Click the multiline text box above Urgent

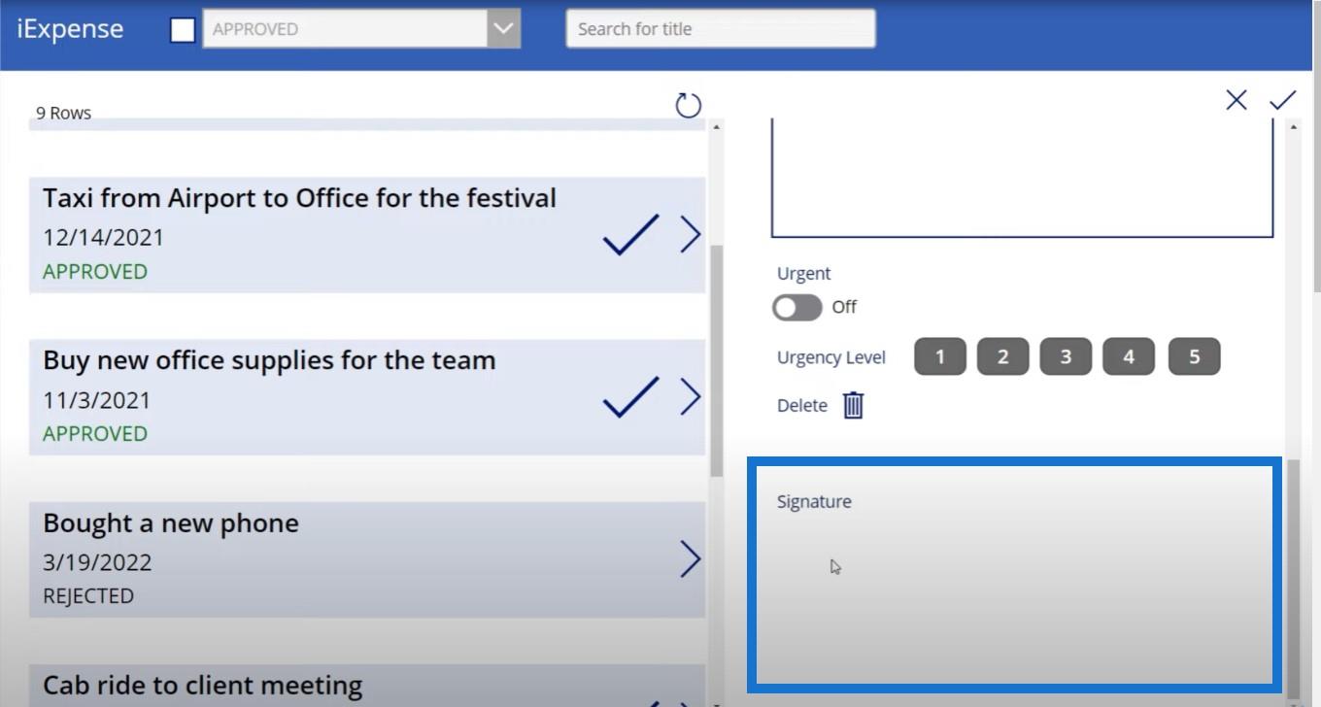[1022, 178]
